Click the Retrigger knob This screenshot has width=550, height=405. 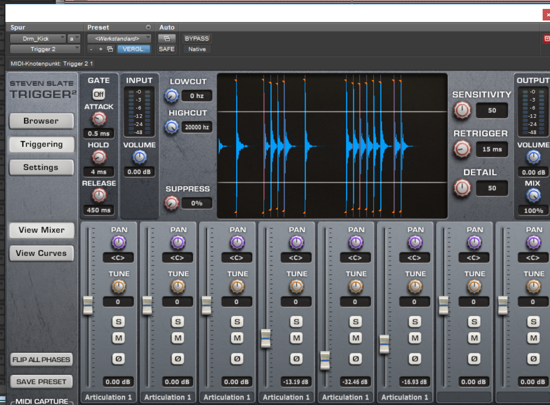(x=462, y=149)
